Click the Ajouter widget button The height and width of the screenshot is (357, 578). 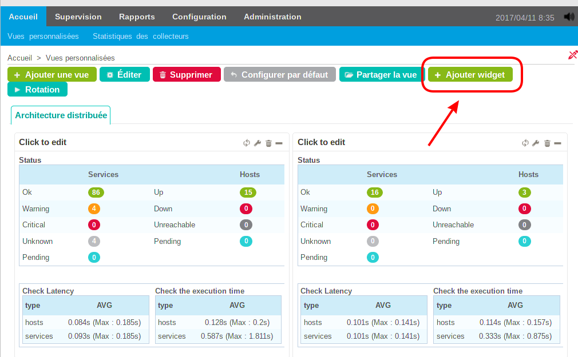[x=470, y=75]
